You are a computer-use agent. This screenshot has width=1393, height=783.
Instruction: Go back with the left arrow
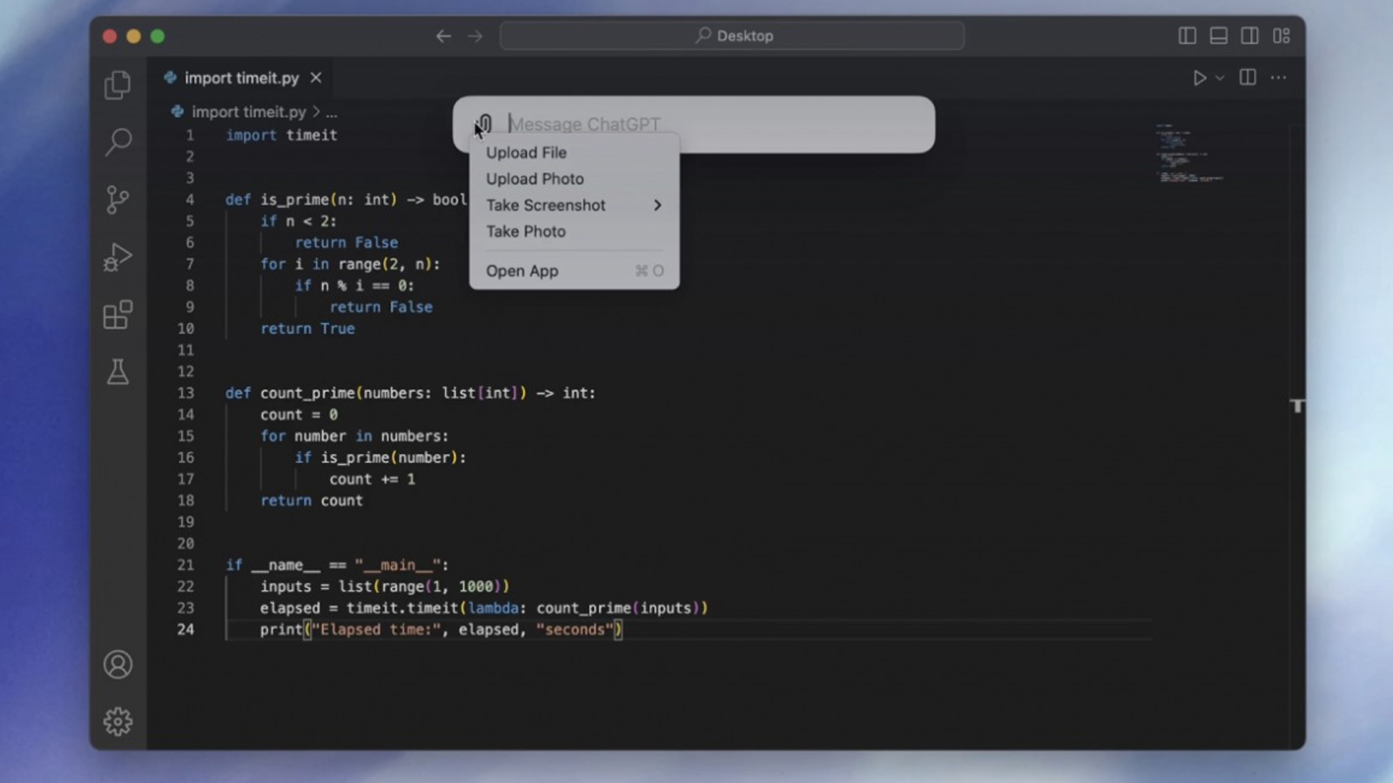pyautogui.click(x=443, y=36)
